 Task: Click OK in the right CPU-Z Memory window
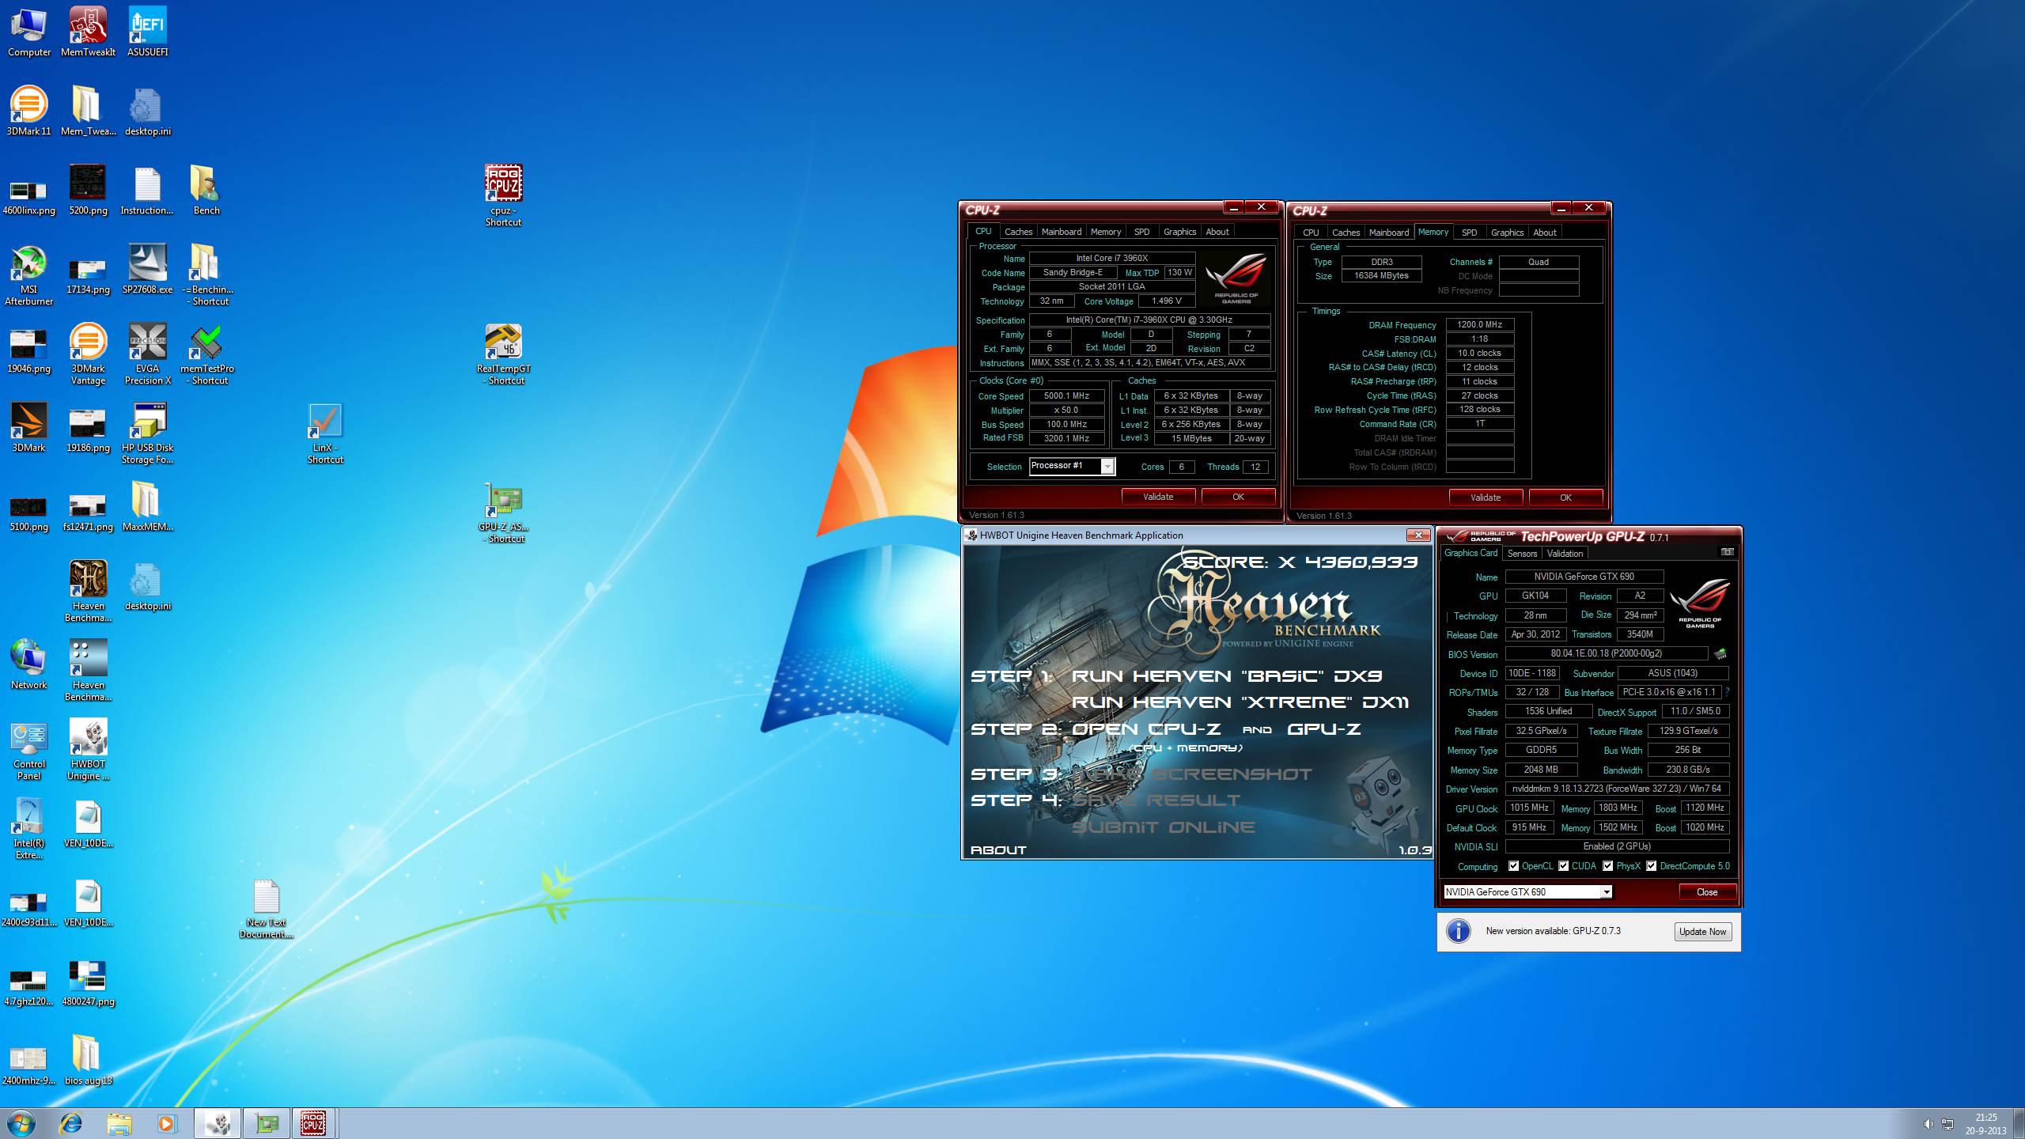pos(1565,498)
